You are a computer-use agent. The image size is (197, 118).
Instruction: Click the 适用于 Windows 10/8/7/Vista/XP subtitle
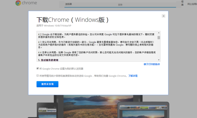pyautogui.click(x=54, y=26)
